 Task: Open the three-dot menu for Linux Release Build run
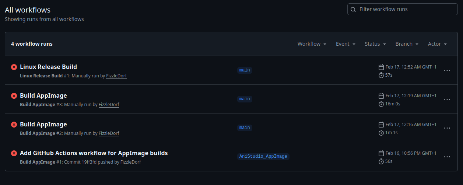pyautogui.click(x=447, y=70)
